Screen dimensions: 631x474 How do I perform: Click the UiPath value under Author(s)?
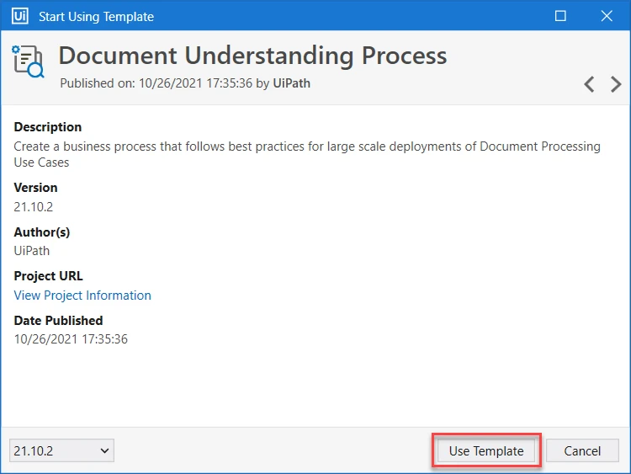pos(32,251)
